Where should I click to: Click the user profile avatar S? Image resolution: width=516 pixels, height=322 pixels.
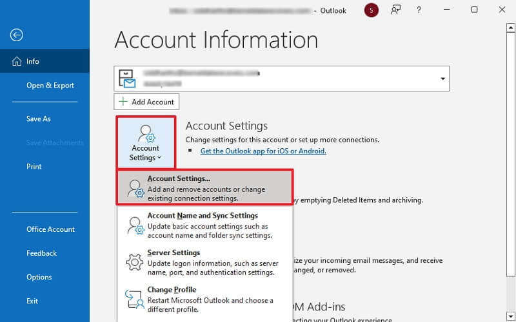(372, 10)
